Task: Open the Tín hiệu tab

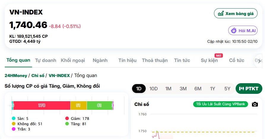Action: [127, 60]
